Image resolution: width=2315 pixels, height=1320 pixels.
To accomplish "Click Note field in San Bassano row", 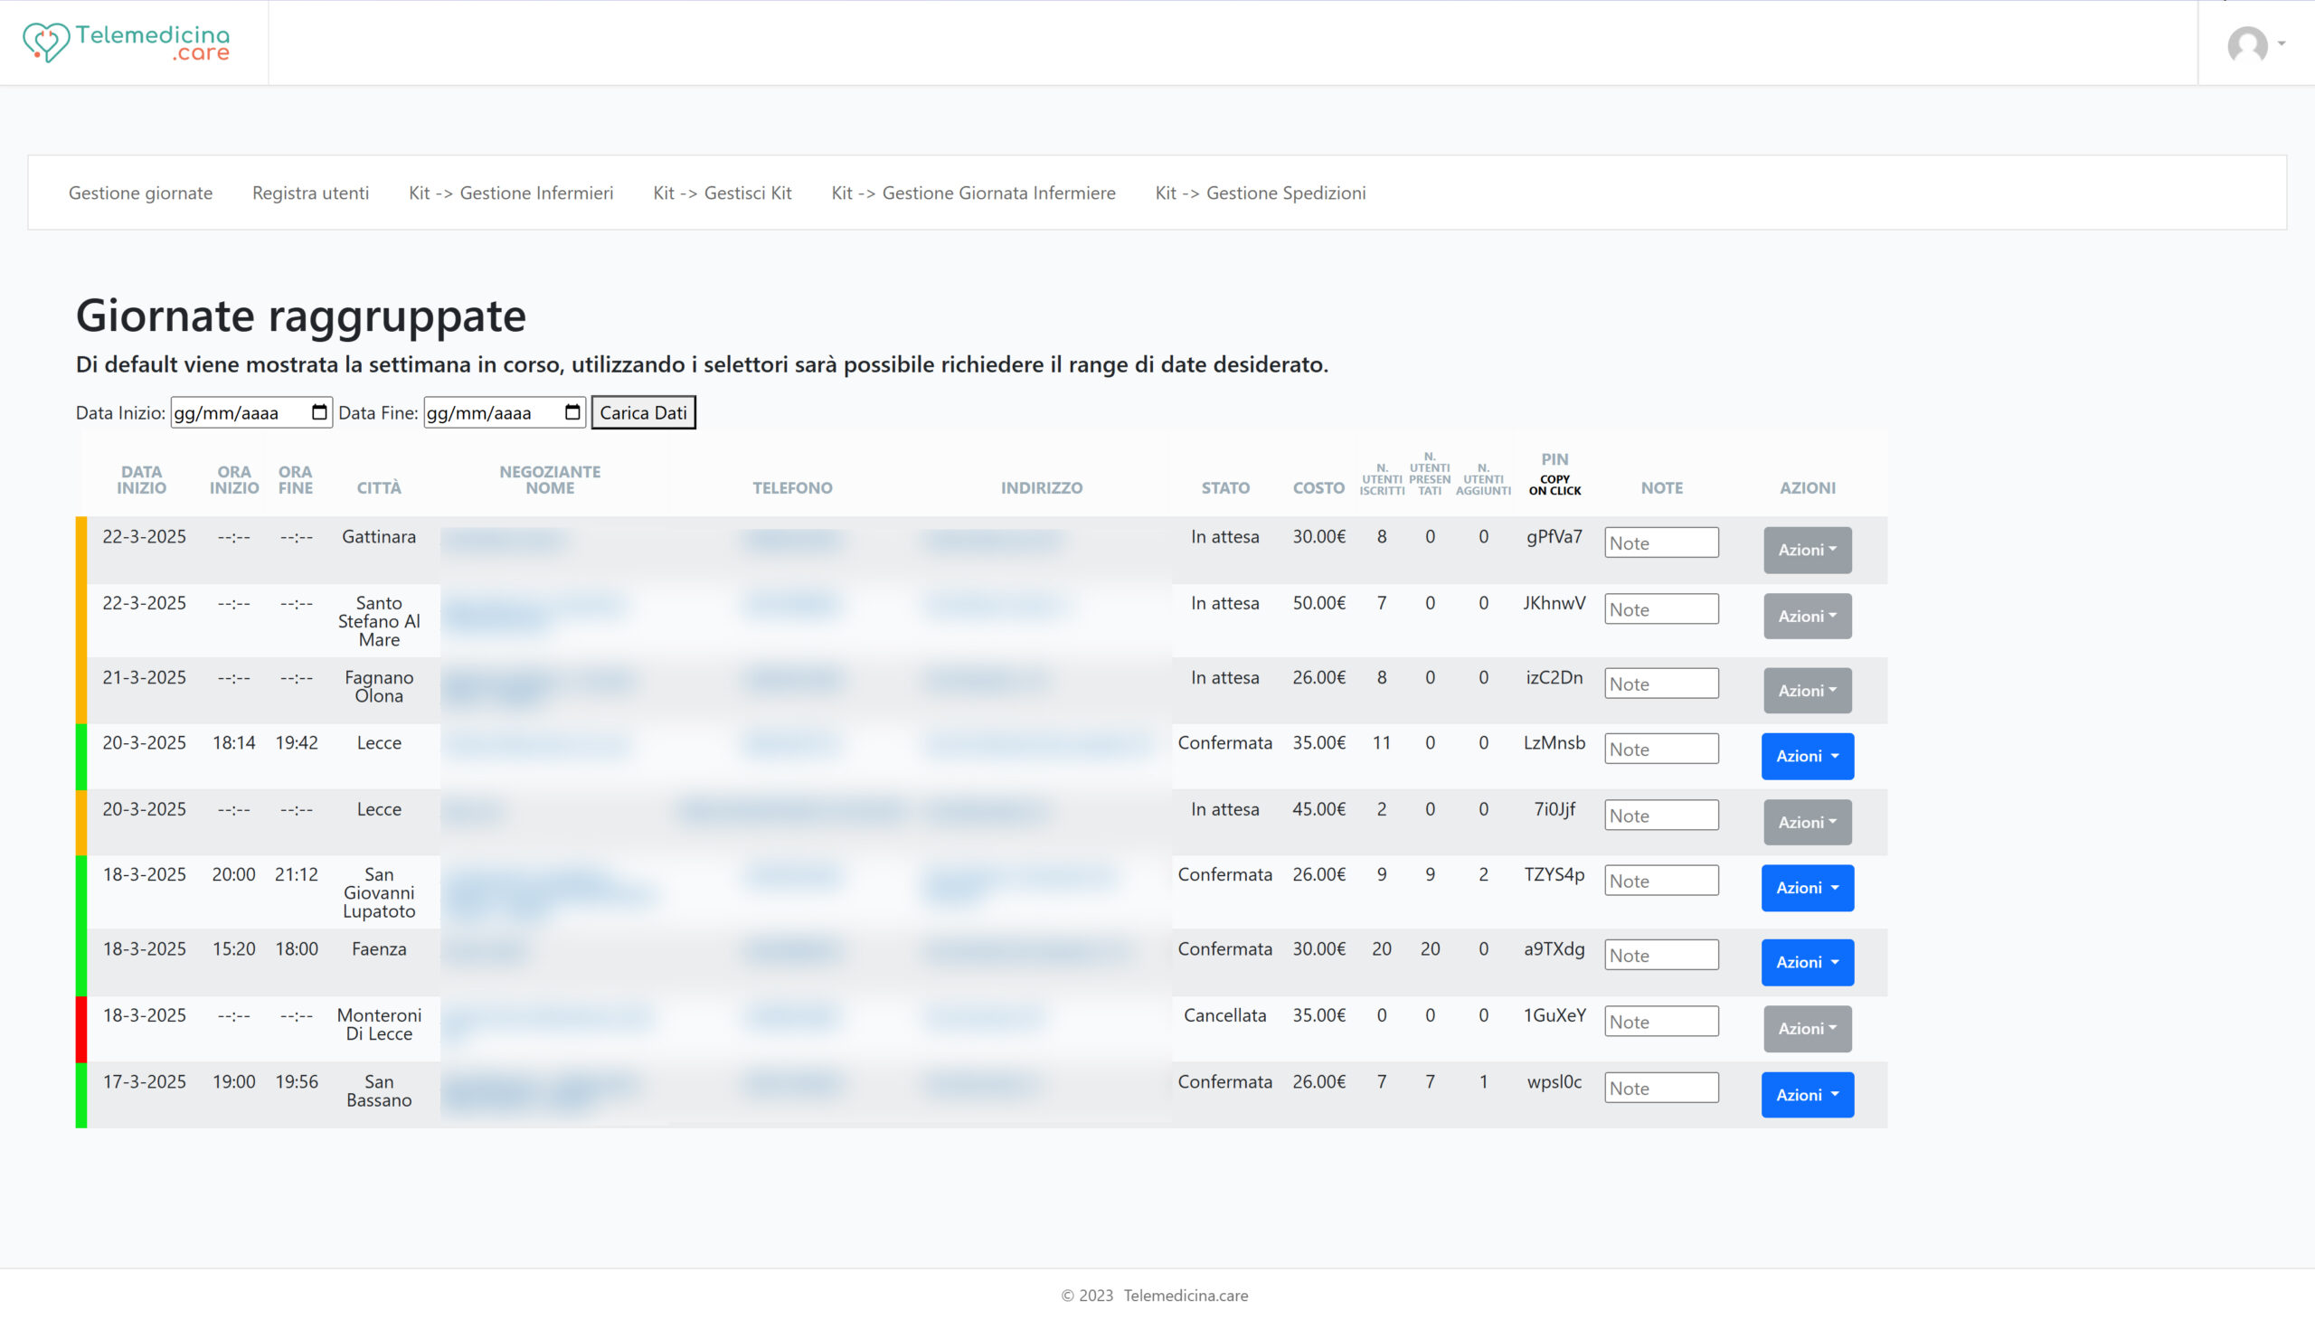I will coord(1661,1087).
